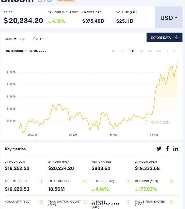Open the start date 12/15/2020 picker
The width and height of the screenshot is (185, 209).
[x=14, y=51]
